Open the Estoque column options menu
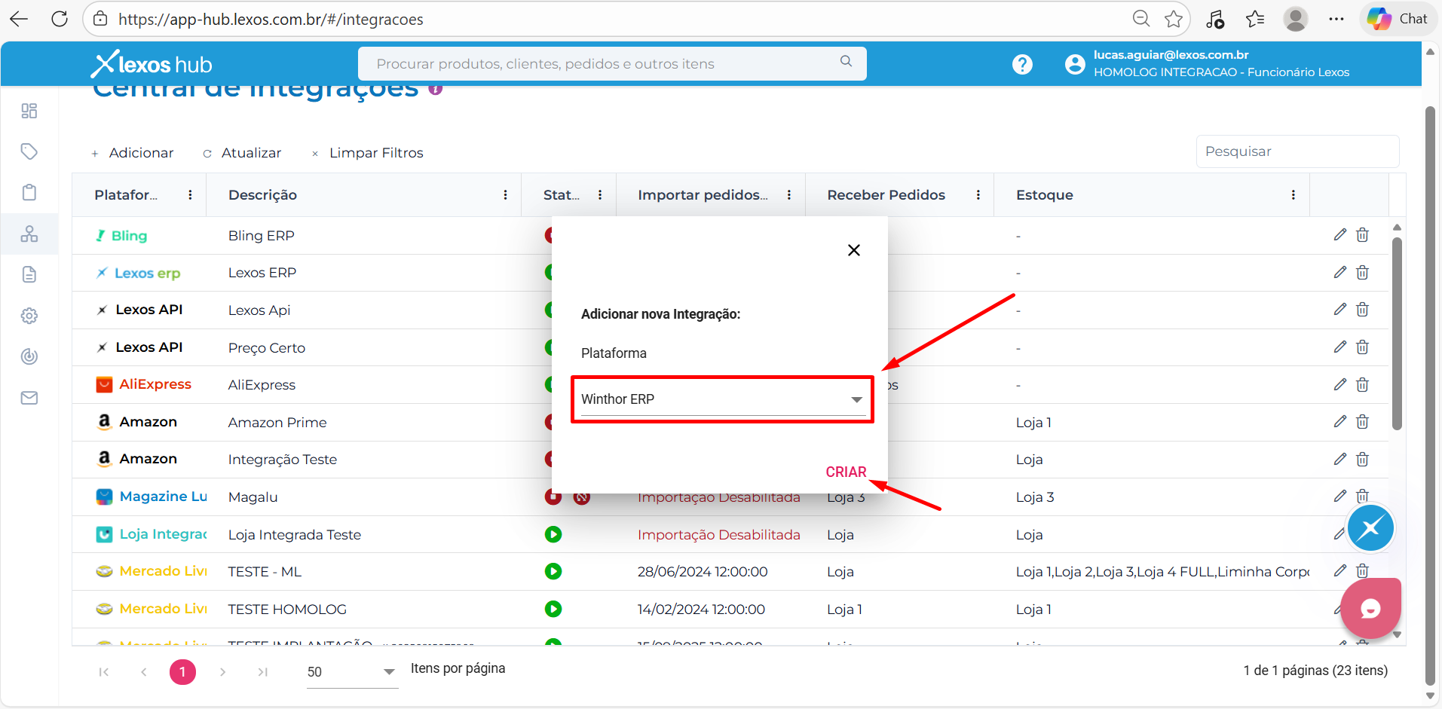The image size is (1442, 709). [1294, 194]
